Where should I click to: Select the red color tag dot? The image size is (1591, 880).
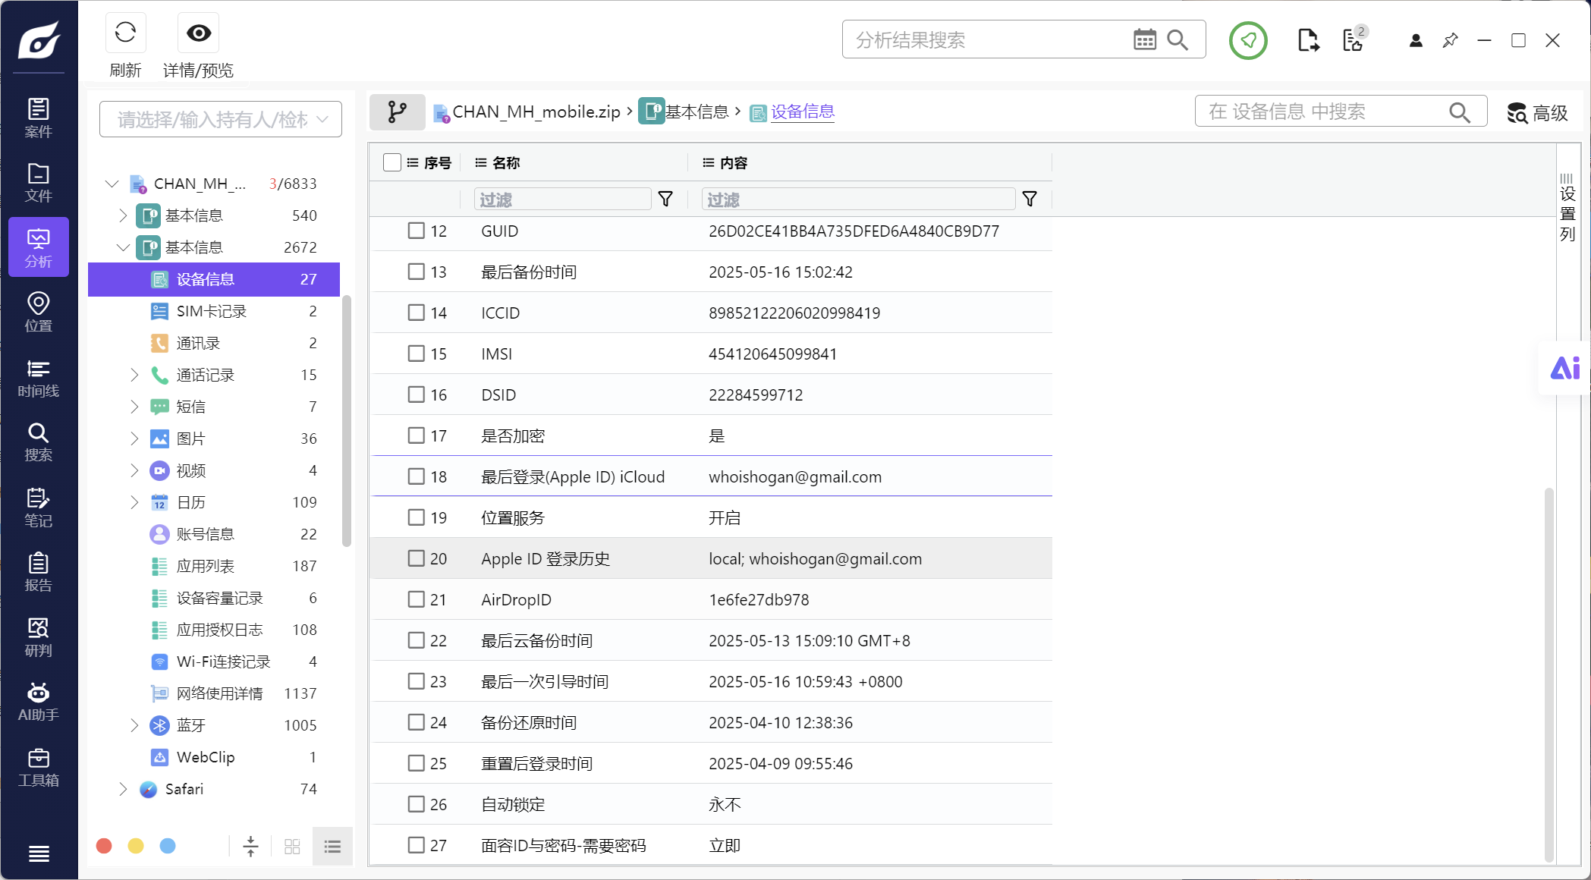click(x=105, y=846)
